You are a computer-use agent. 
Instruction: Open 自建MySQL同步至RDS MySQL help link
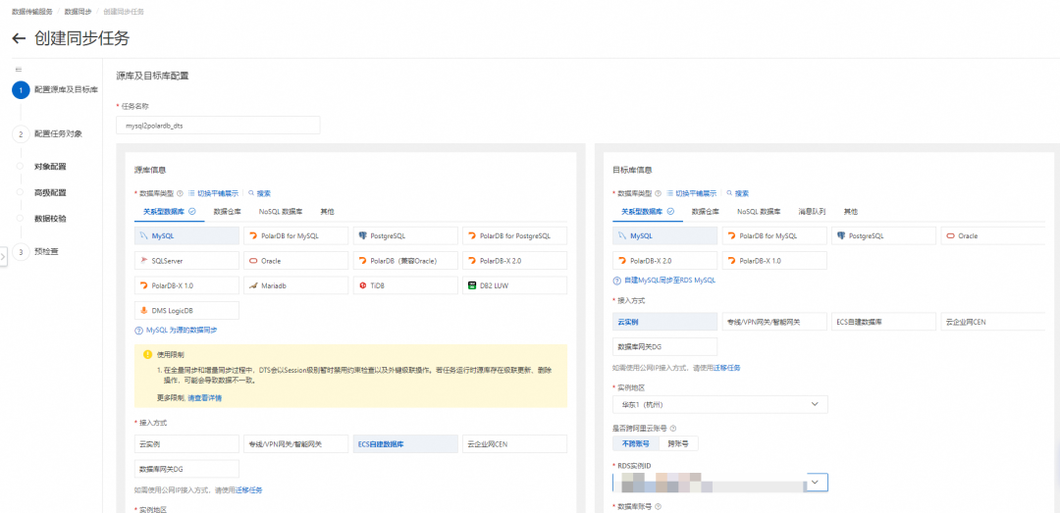coord(669,280)
